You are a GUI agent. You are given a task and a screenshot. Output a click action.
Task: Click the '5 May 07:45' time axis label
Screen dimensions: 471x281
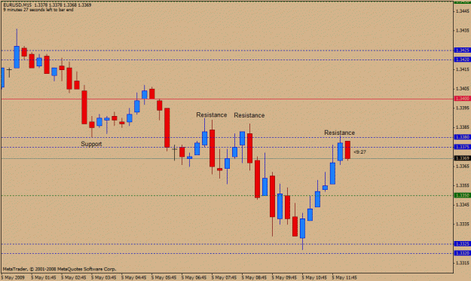point(224,278)
